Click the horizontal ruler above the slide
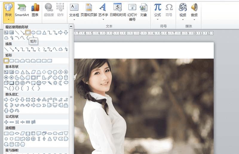 [144, 33]
